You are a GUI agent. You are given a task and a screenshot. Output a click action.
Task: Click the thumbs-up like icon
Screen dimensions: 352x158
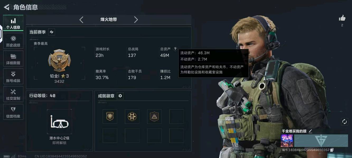point(342,18)
